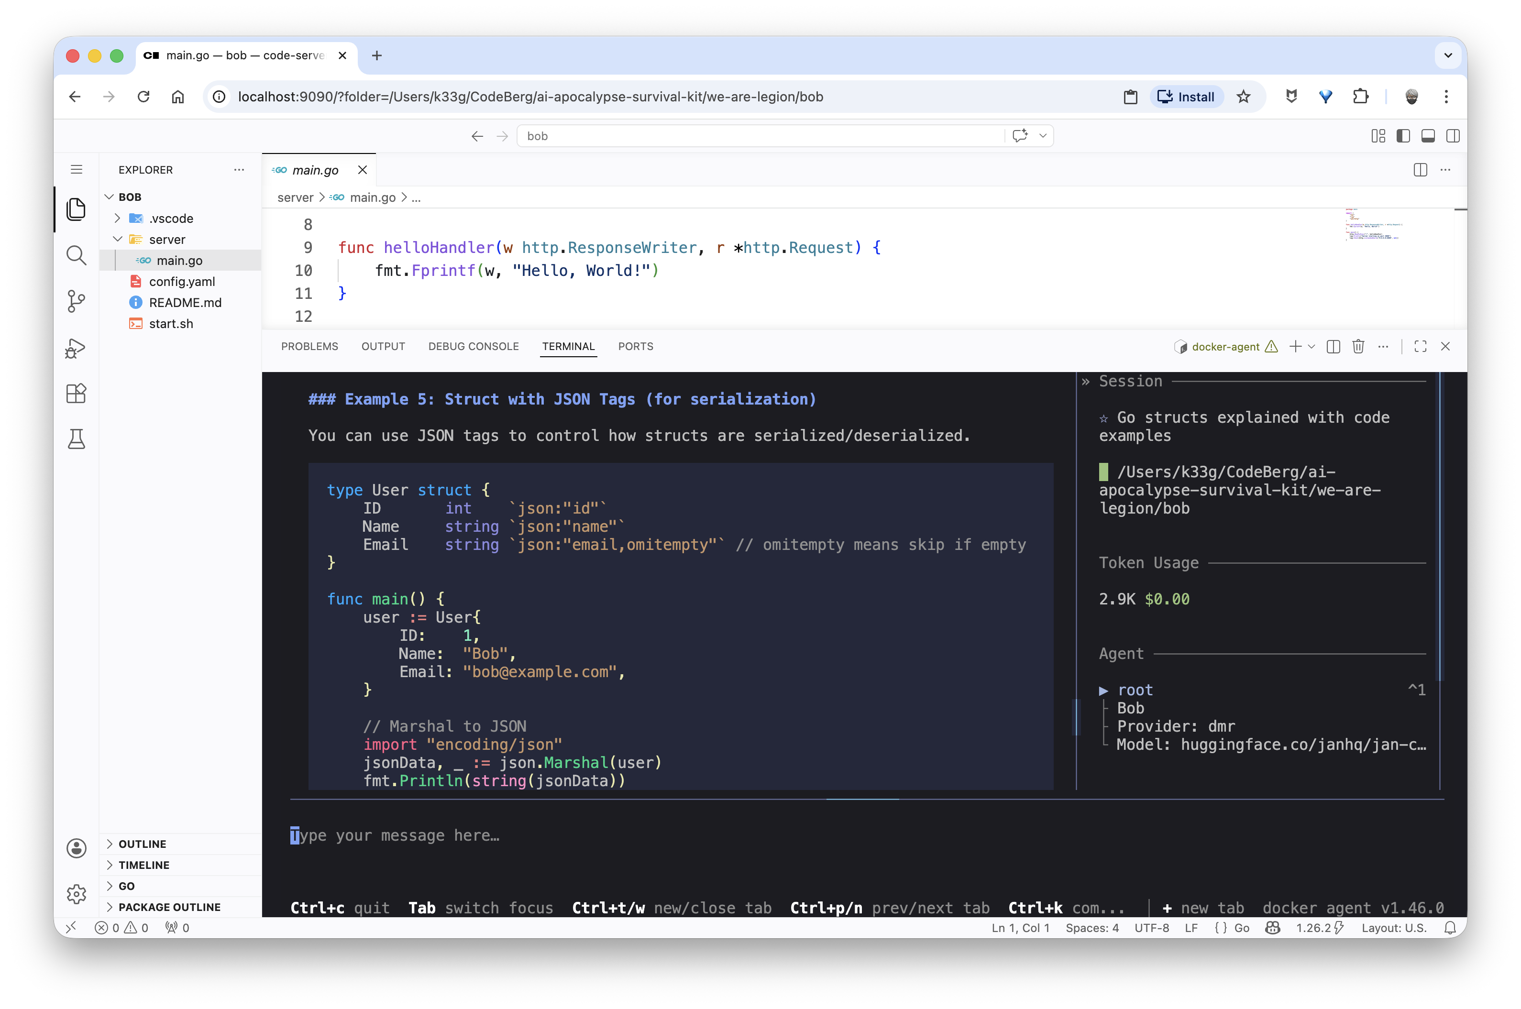Open README.md in the explorer

tap(185, 302)
